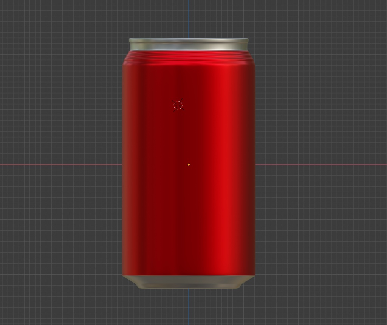Click the ribbed neck area of the can
Viewport: 387px width, 325px height.
tap(189, 58)
